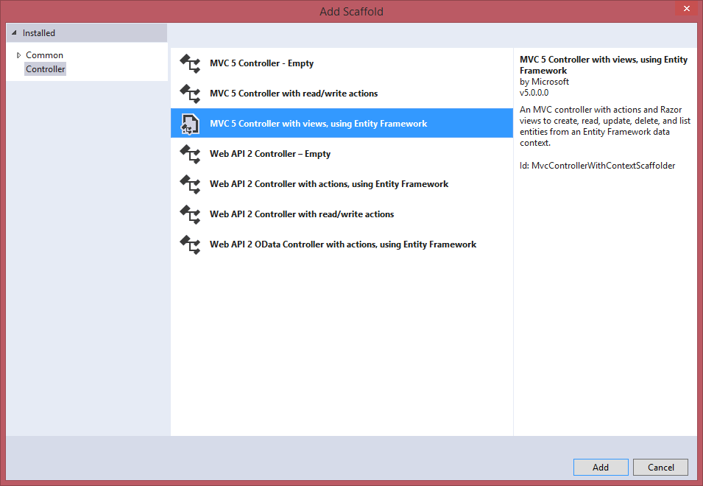The width and height of the screenshot is (703, 486).
Task: Click the Web API 2 OData Controller icon
Action: [x=190, y=244]
